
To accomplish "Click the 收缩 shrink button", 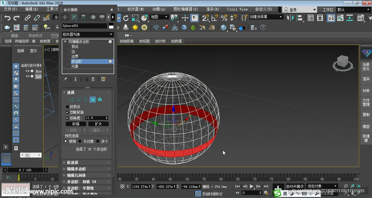I will tap(76, 124).
